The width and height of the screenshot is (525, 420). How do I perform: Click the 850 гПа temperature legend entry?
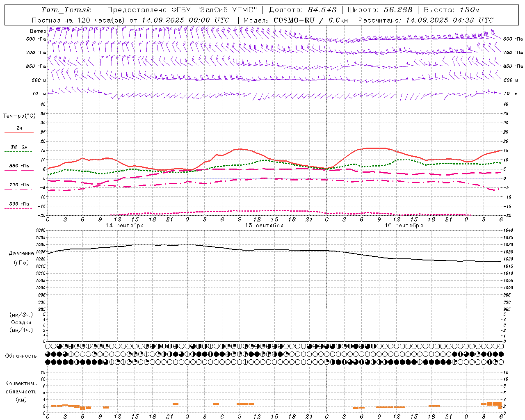click(x=19, y=166)
